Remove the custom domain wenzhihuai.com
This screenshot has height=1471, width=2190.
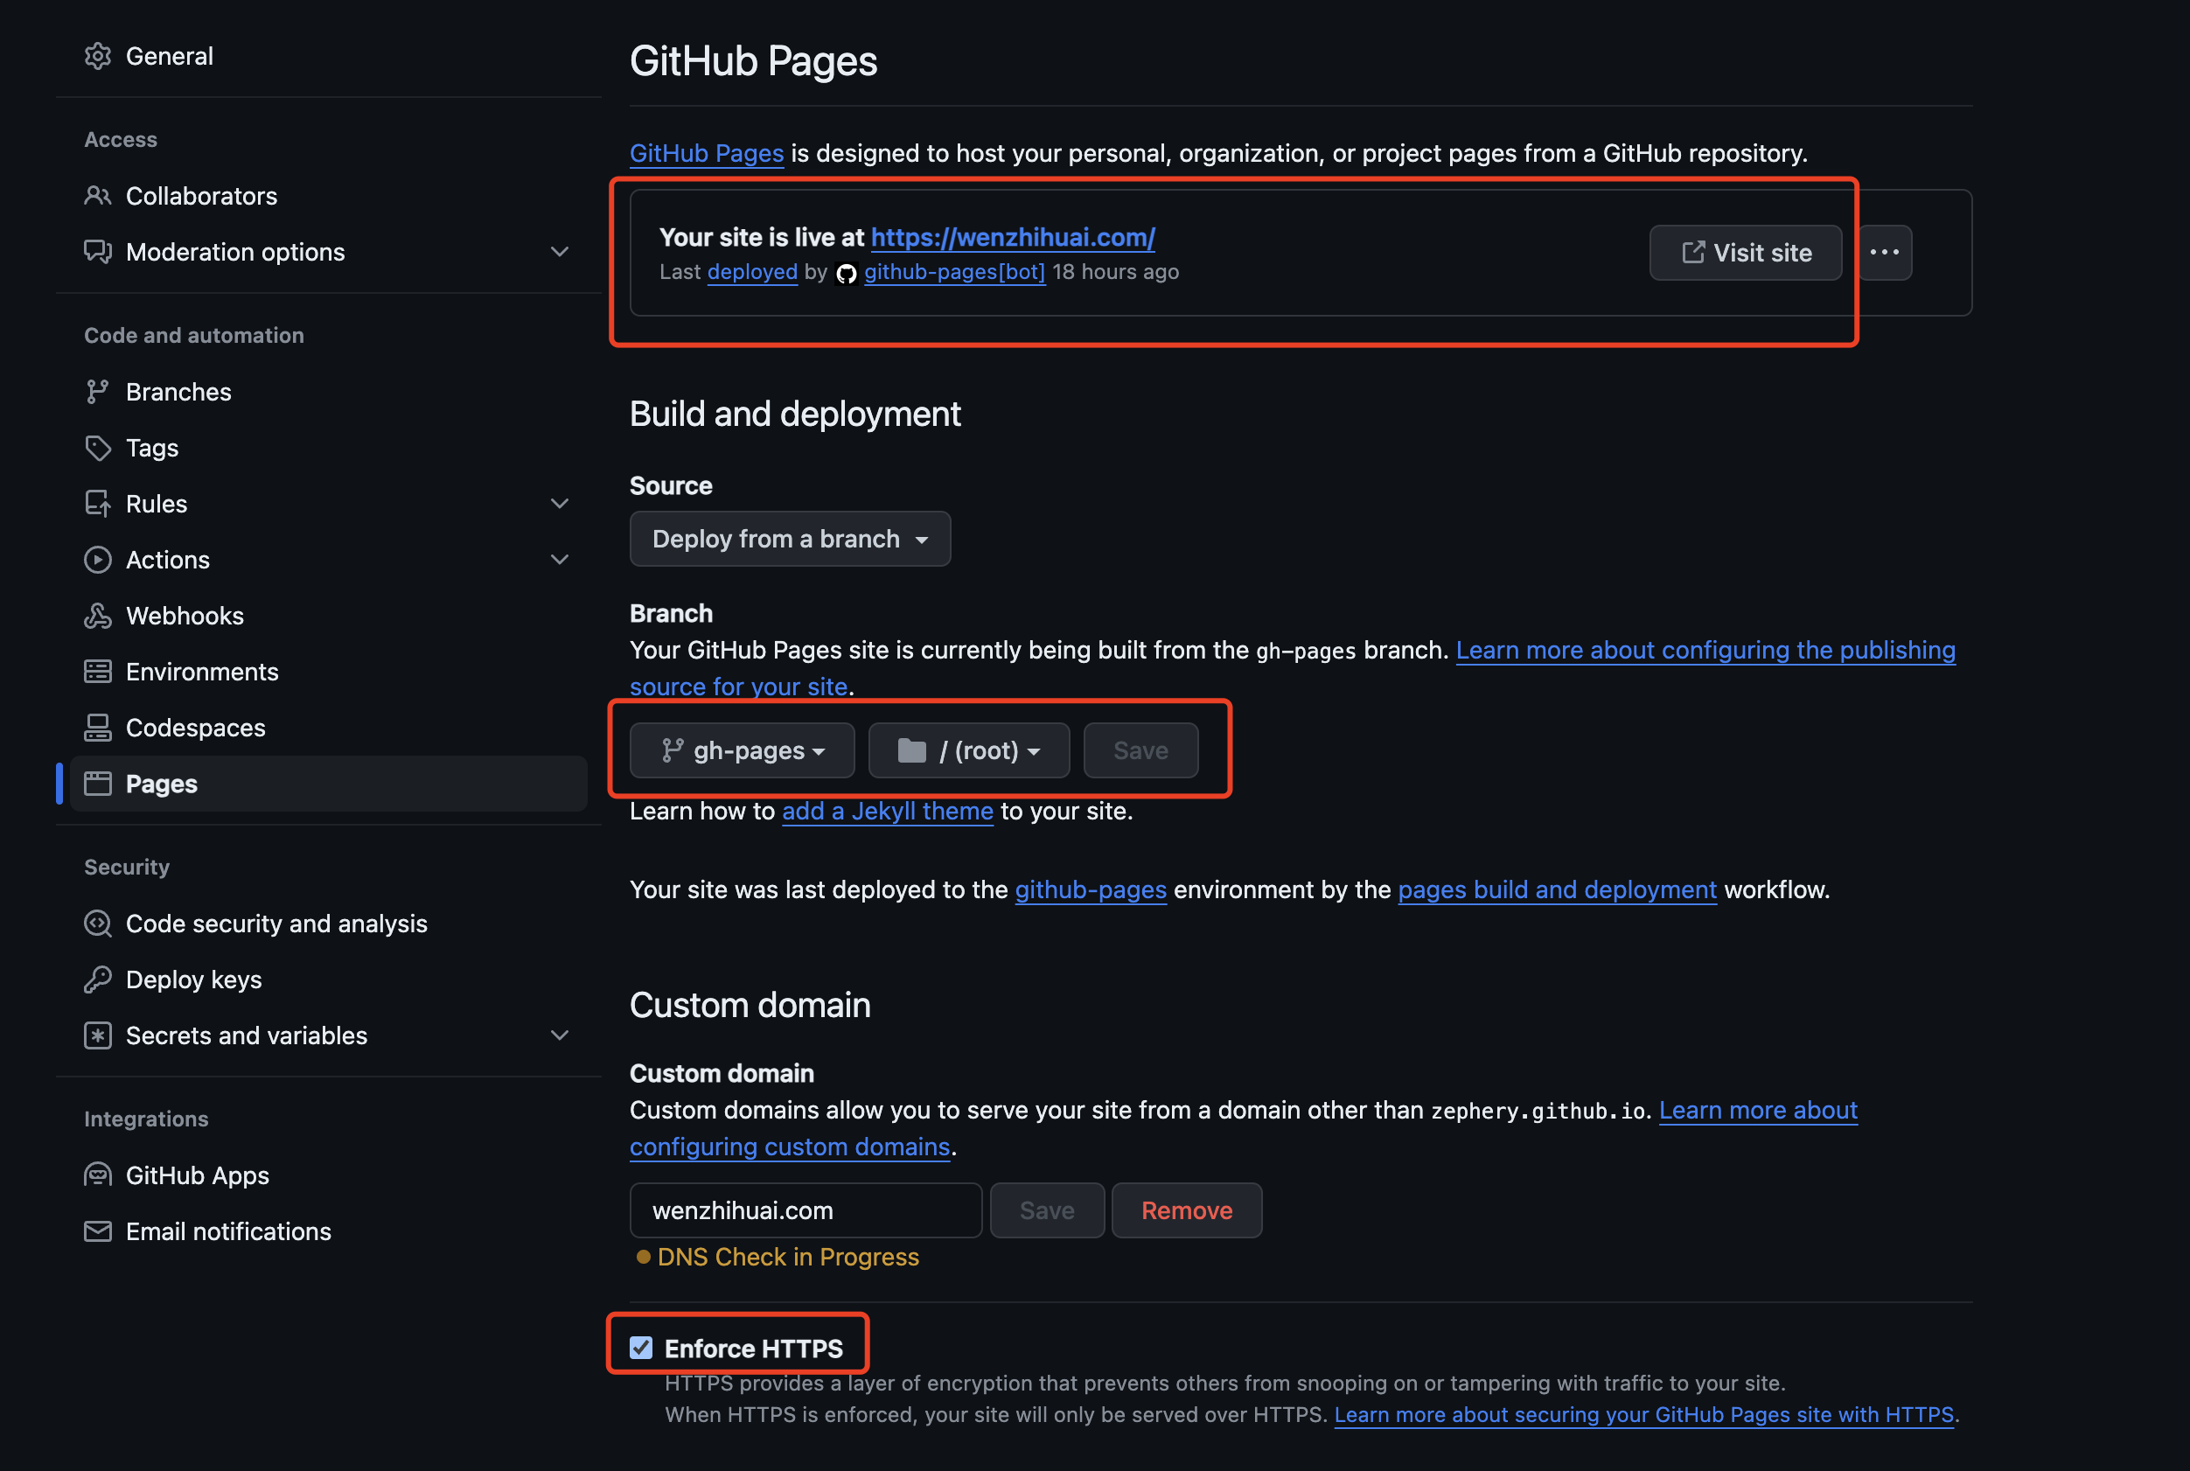[x=1187, y=1210]
